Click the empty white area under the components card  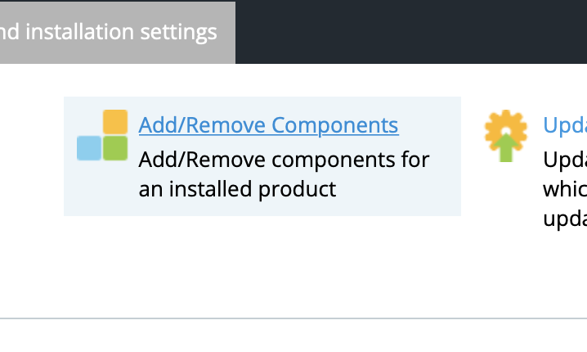tap(262, 266)
